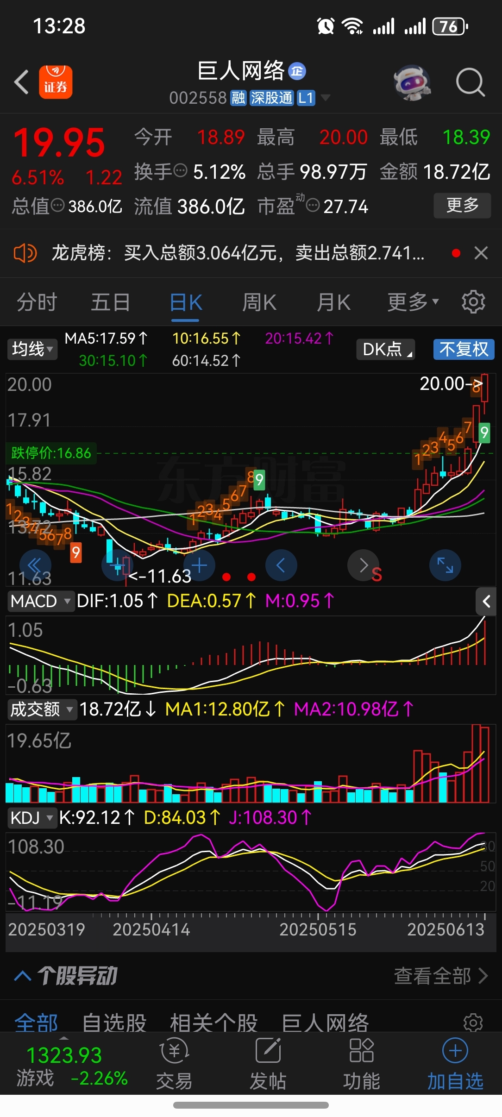This screenshot has height=1117, width=502.
Task: Open 游戏 sector index 1323.93
Action: (x=72, y=1066)
